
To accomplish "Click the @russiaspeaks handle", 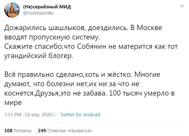I will pos(38,13).
